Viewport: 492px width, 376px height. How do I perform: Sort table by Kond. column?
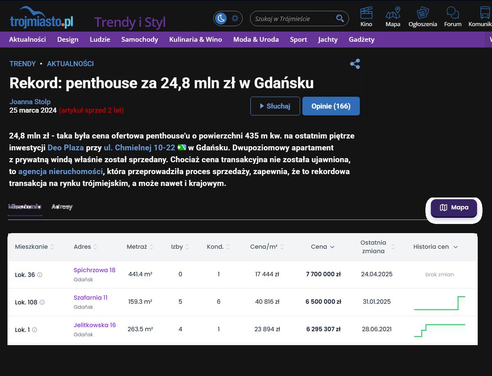(219, 247)
